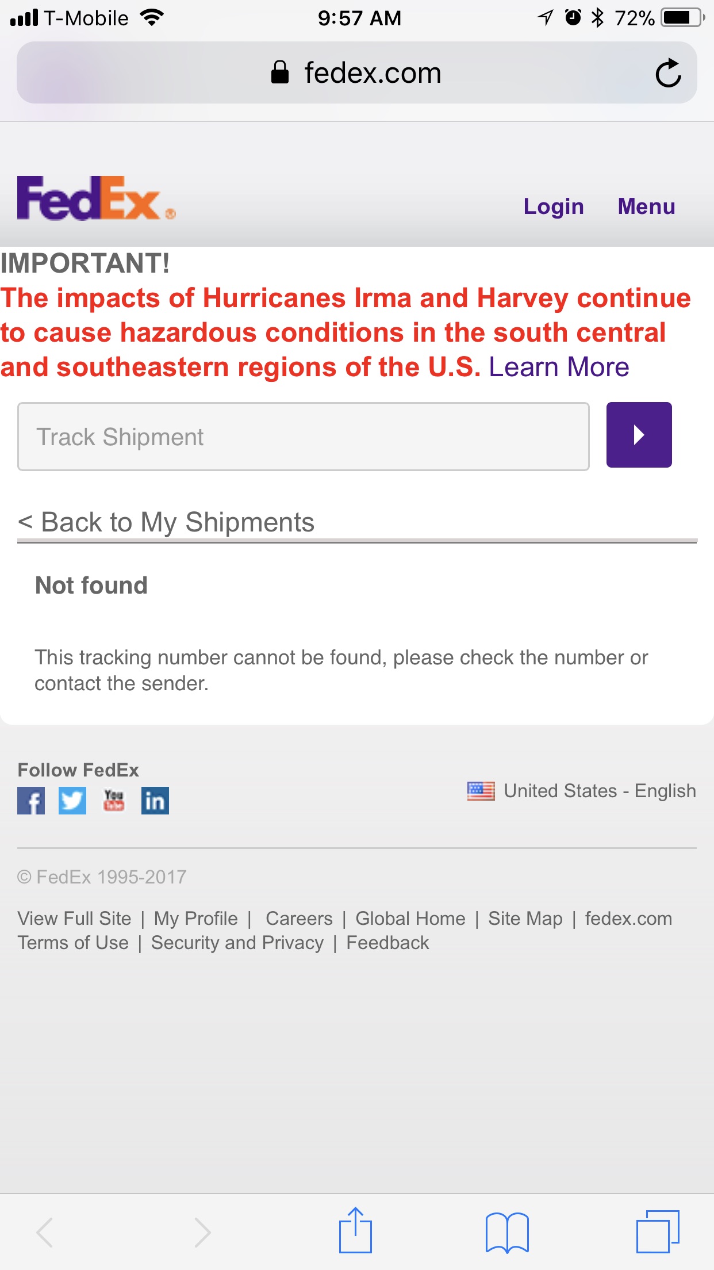This screenshot has height=1270, width=714.
Task: Open Learn More hurricane link
Action: [x=559, y=367]
